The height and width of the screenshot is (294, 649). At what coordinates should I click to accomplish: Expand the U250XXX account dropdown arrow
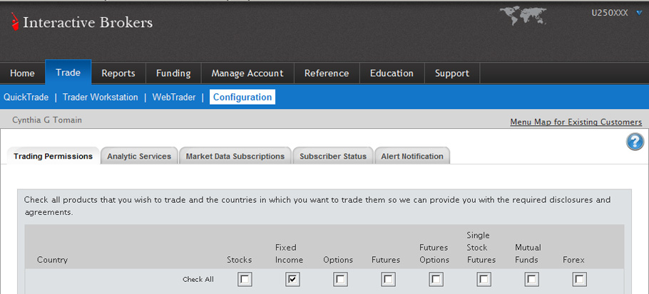coord(638,13)
